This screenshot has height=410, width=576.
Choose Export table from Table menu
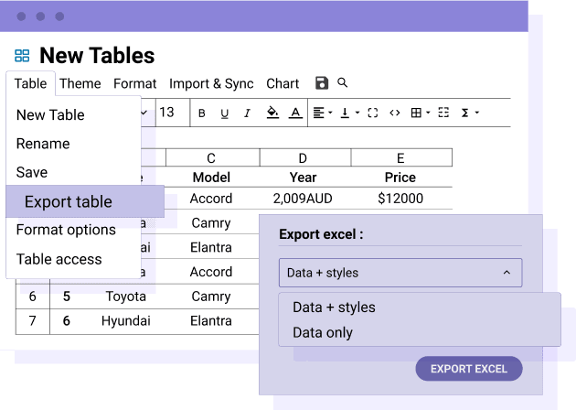click(x=69, y=202)
